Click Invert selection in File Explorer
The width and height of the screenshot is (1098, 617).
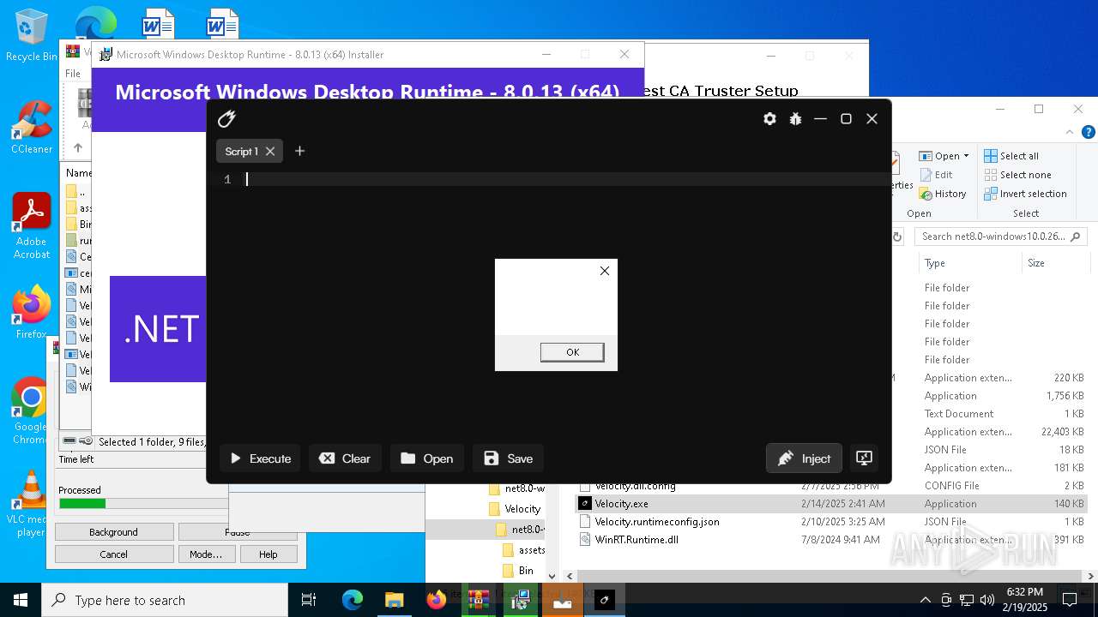click(x=1025, y=194)
